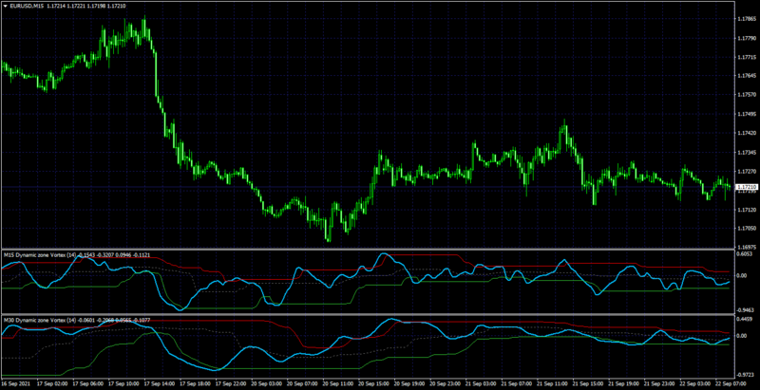Click the 20 Sep 07:00 time label
760x390 pixels.
(x=303, y=382)
